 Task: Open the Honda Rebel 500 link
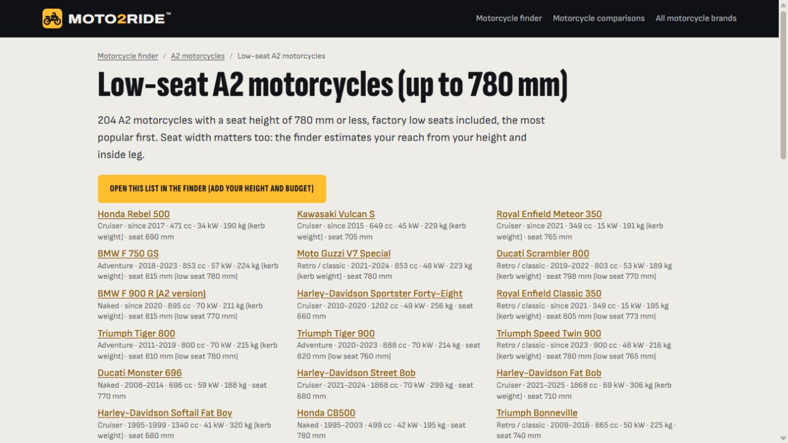pos(133,214)
